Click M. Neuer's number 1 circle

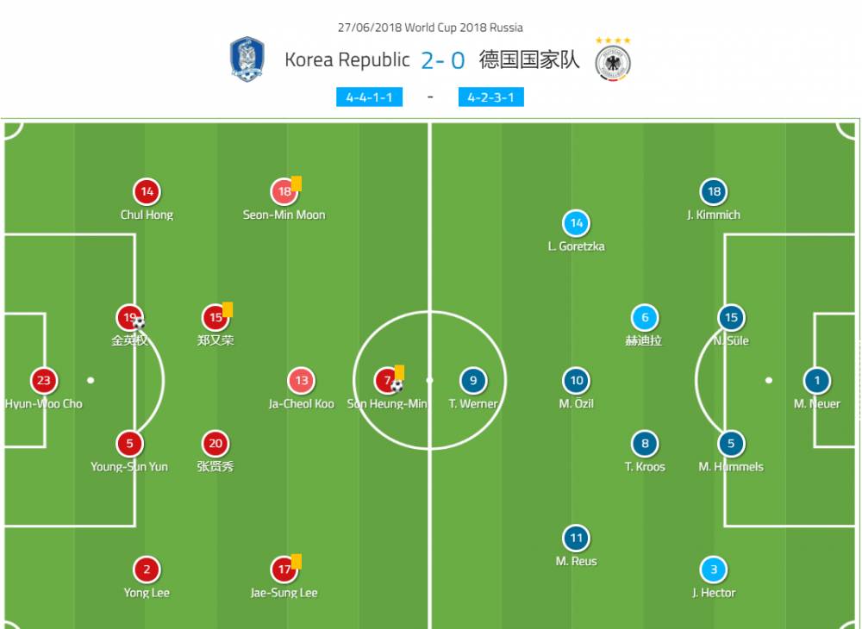(817, 380)
